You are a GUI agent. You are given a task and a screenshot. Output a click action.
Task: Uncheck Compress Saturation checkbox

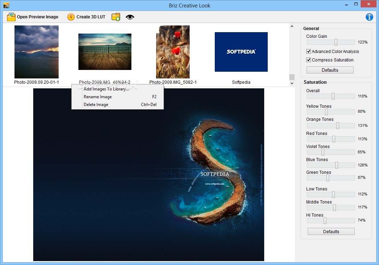[x=308, y=60]
